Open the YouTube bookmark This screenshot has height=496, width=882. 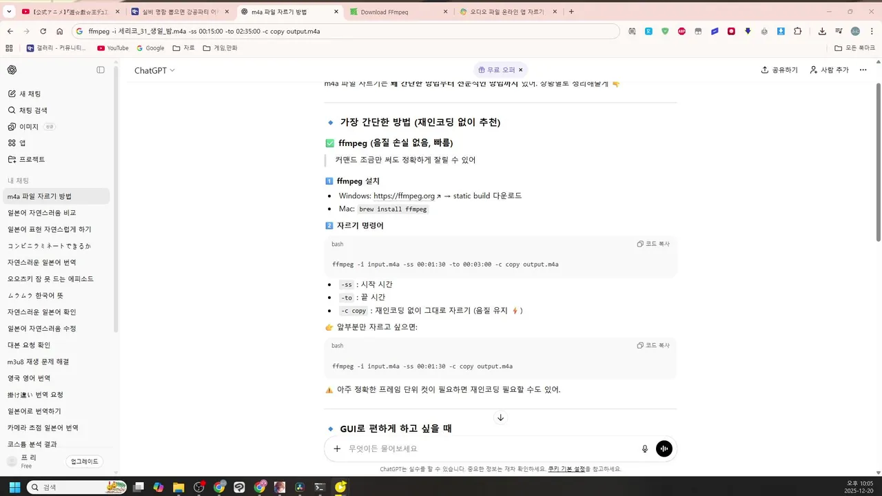[112, 48]
